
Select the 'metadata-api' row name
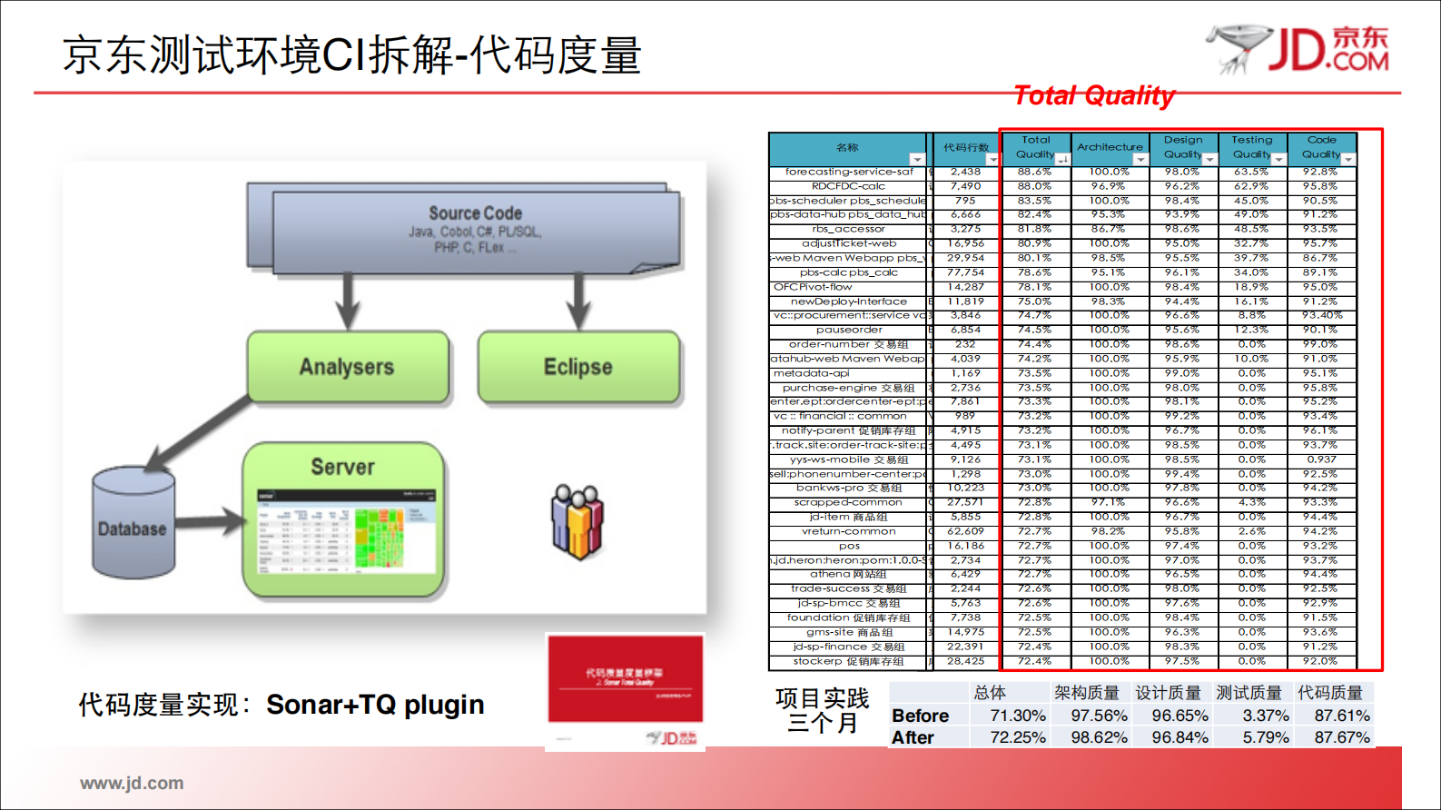click(812, 373)
